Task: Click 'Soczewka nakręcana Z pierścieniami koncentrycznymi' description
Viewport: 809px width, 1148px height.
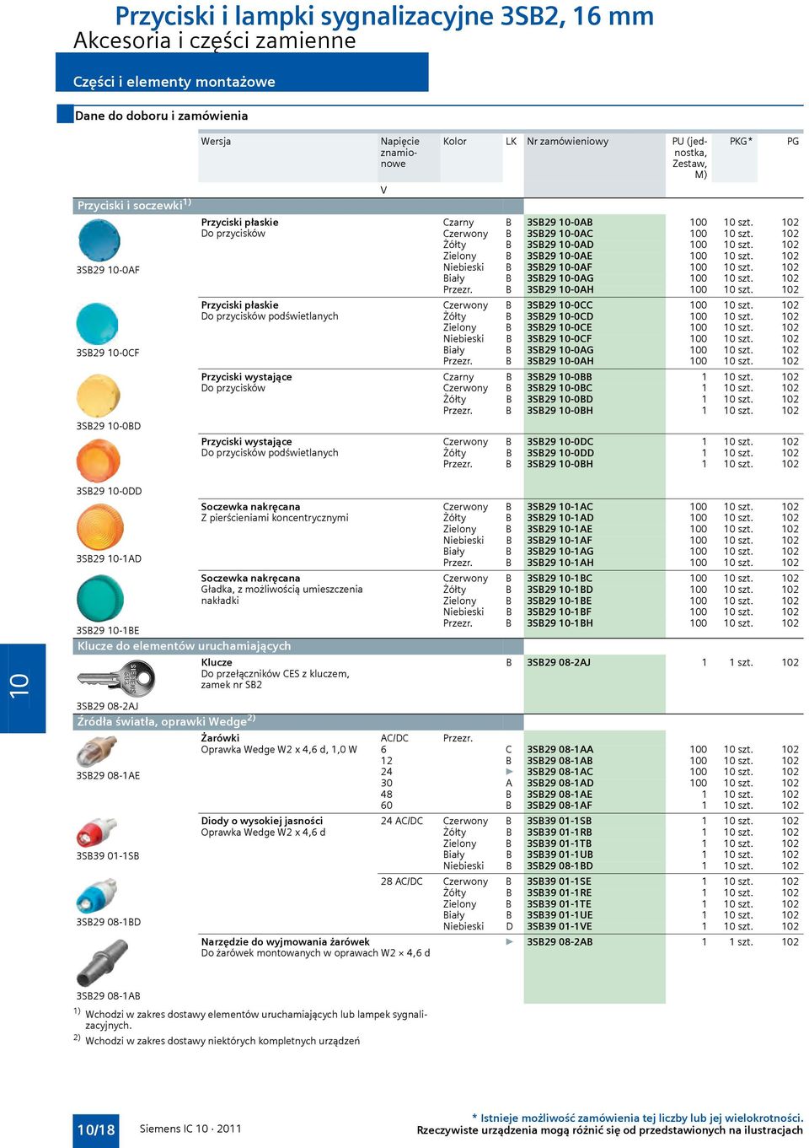Action: (x=275, y=512)
